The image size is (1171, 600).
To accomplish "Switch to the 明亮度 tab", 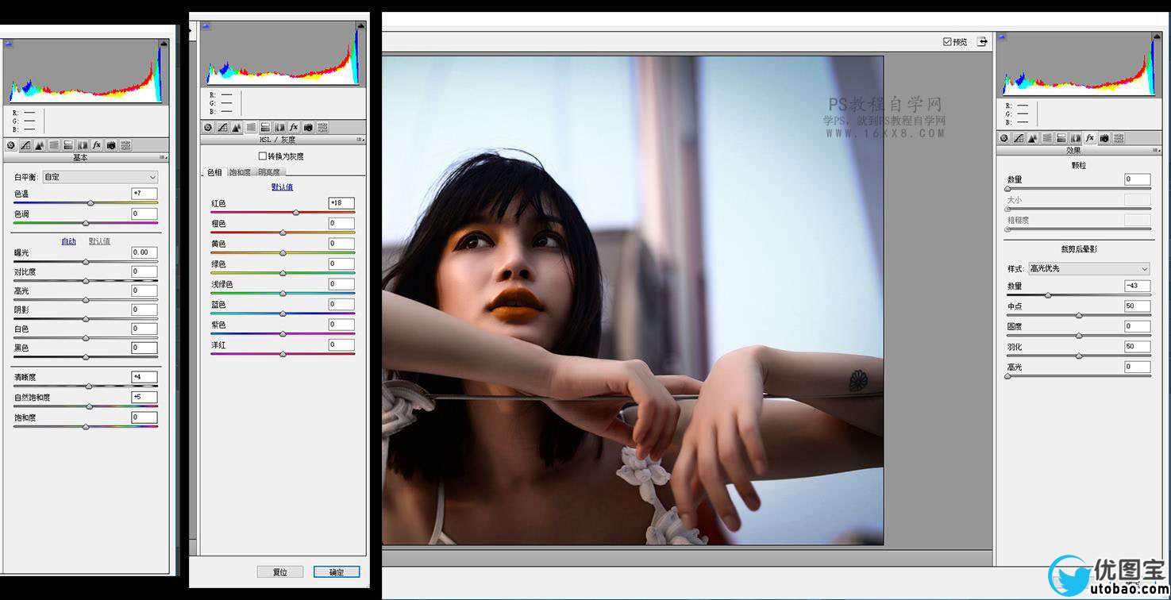I will [269, 172].
